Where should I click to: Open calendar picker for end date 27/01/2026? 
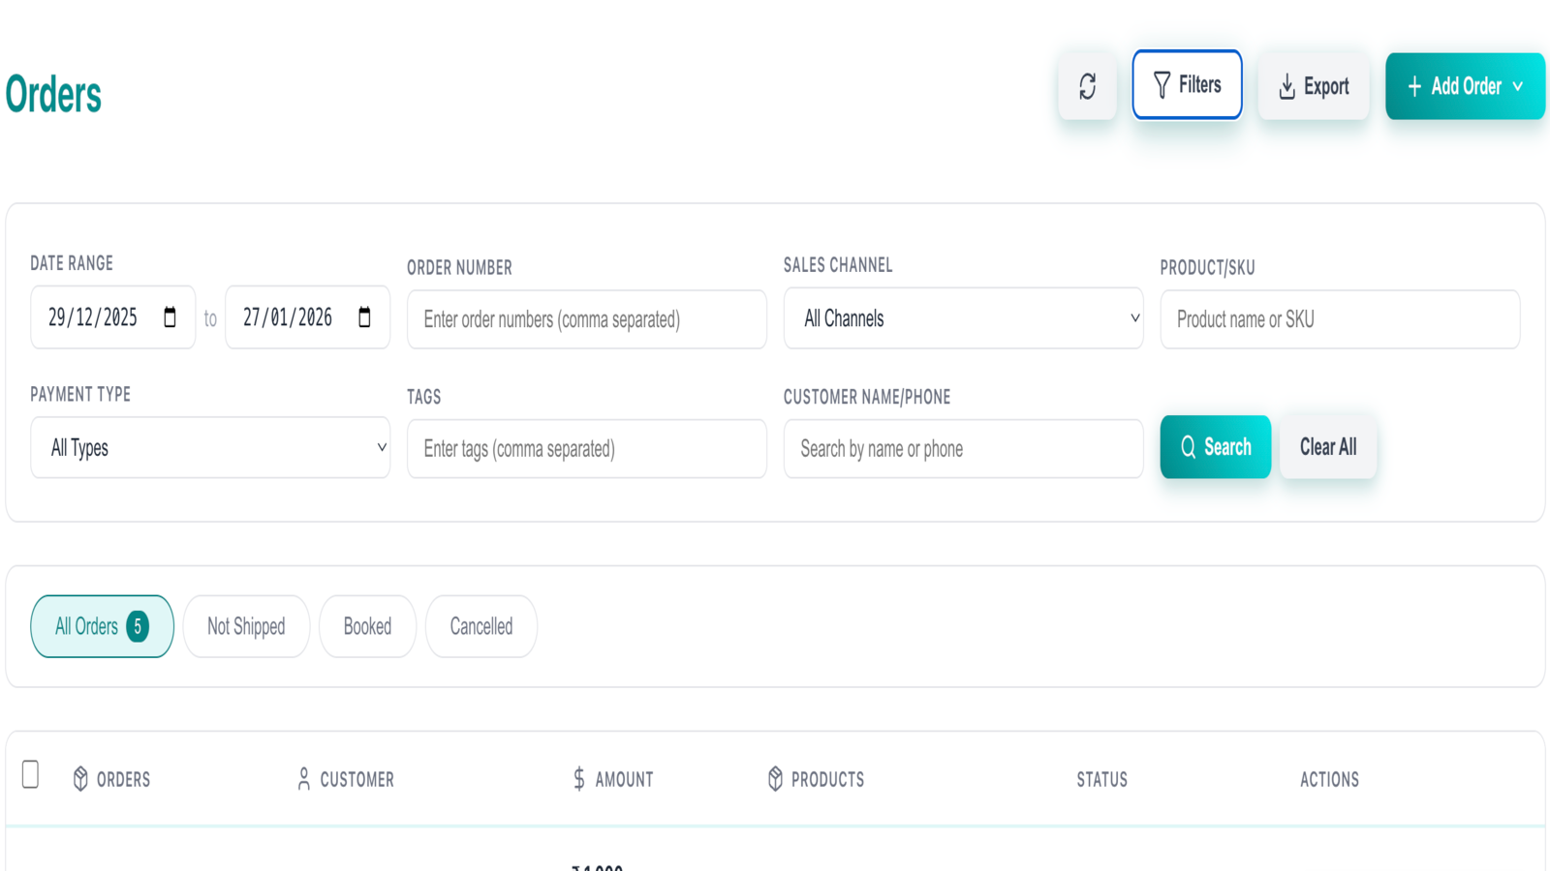[364, 317]
